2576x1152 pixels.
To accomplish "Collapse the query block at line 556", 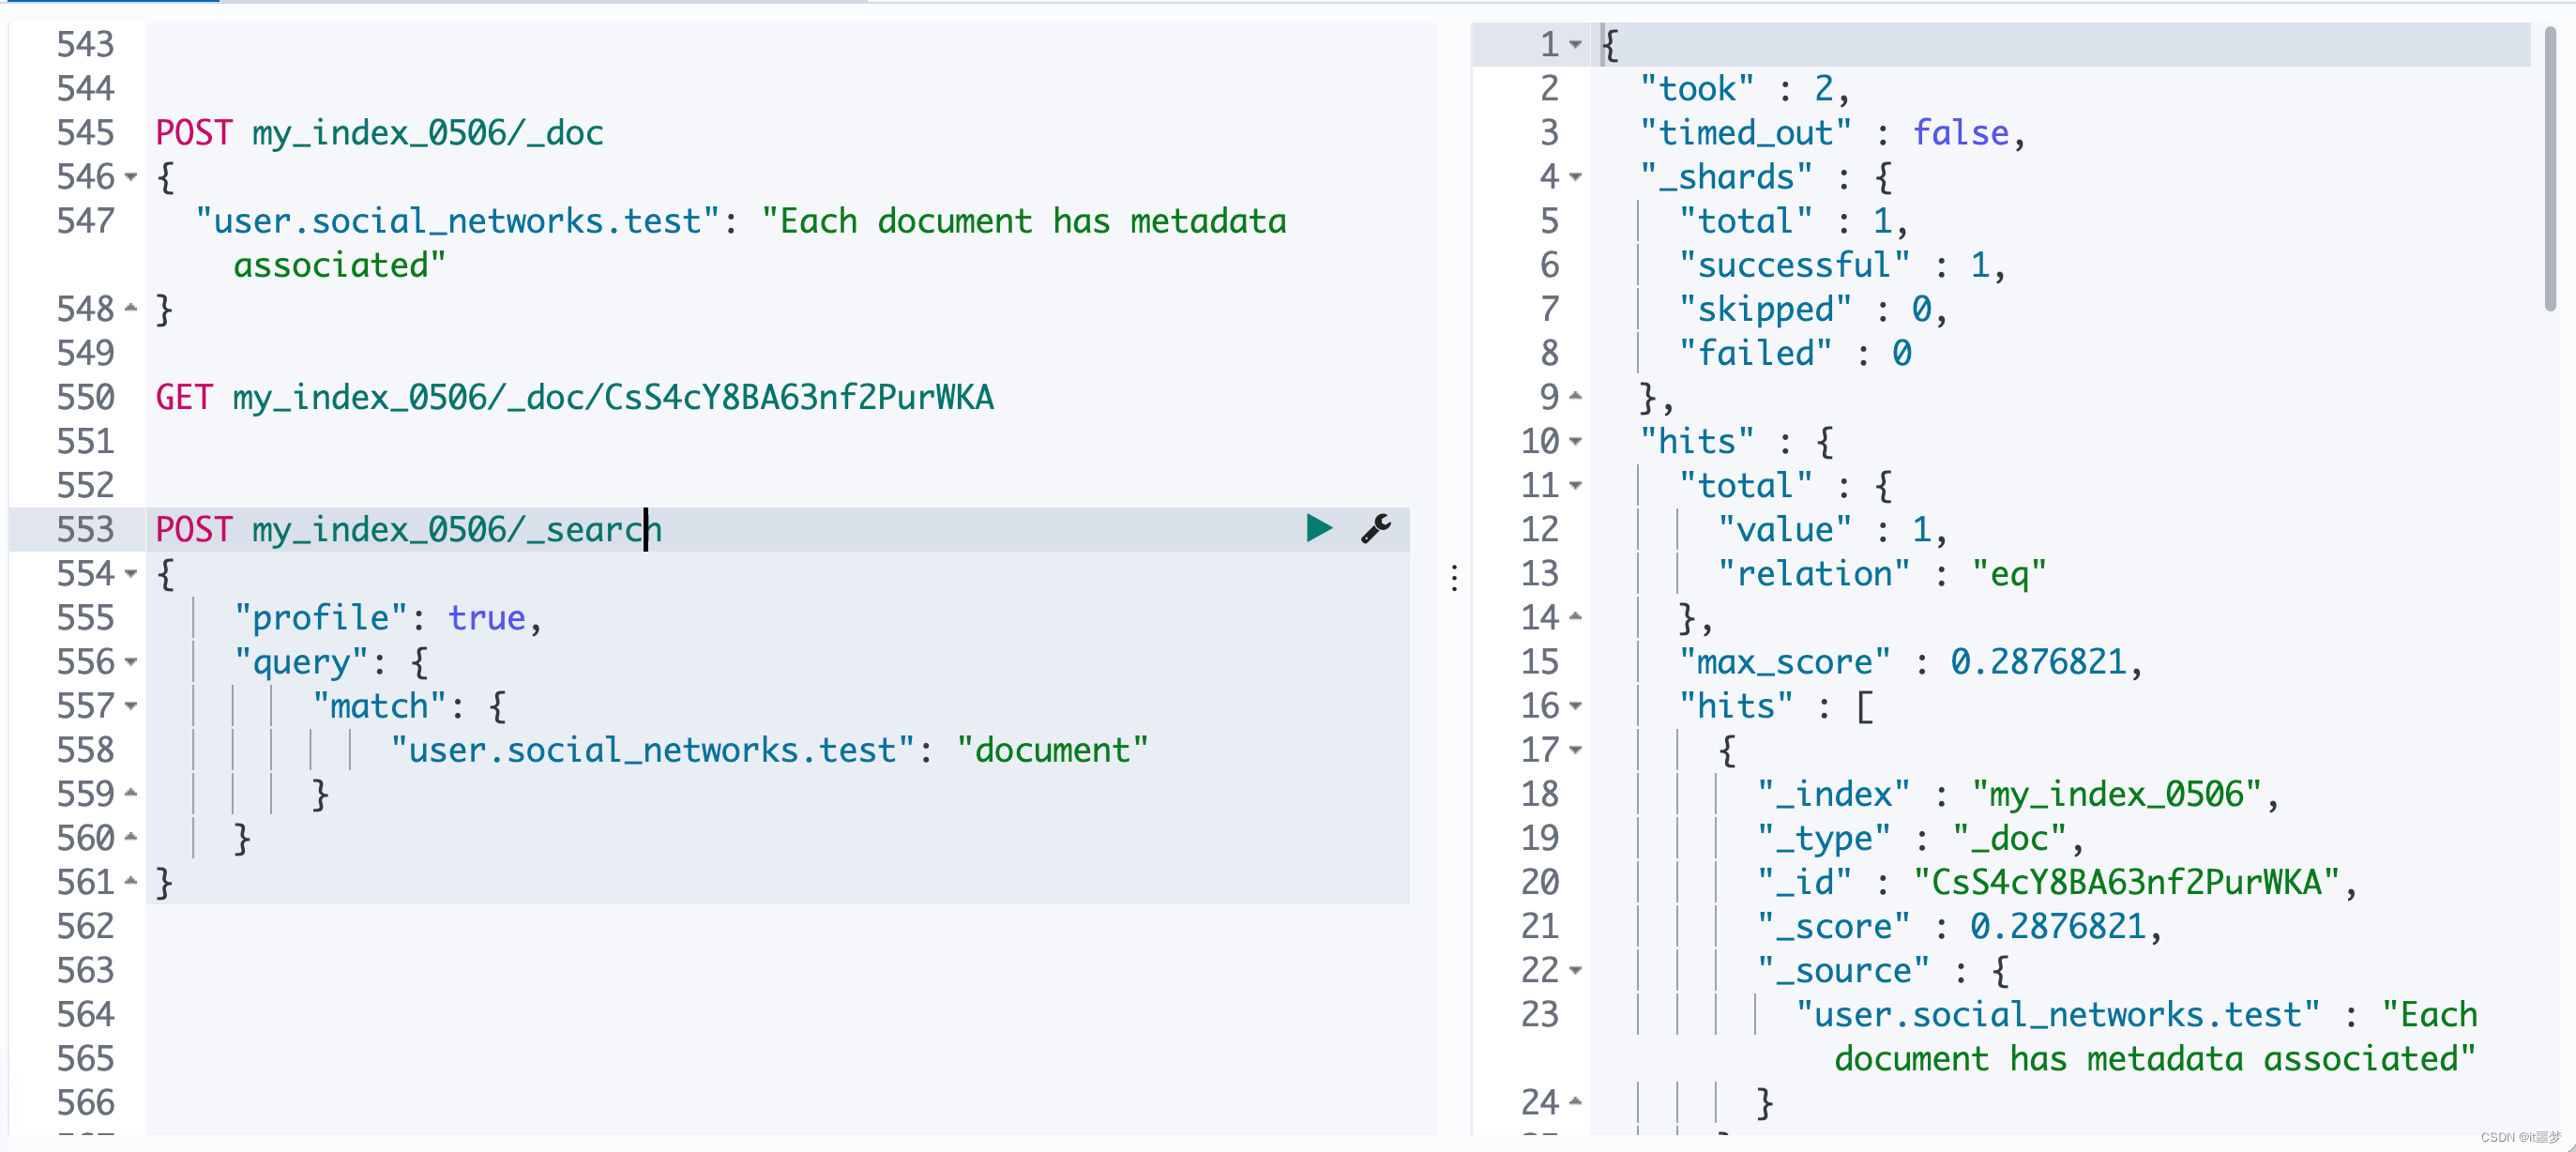I will (x=131, y=662).
